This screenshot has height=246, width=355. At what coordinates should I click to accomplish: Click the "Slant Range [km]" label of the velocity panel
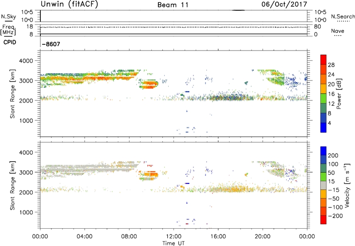tap(12, 186)
